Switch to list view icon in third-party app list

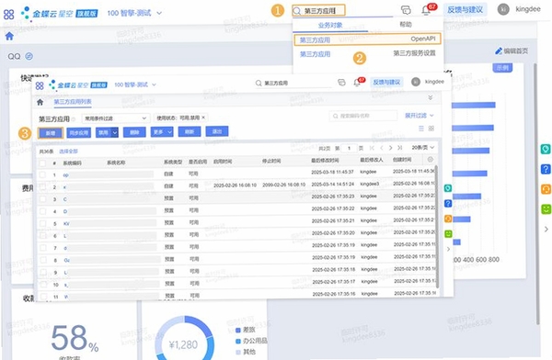pyautogui.click(x=421, y=129)
